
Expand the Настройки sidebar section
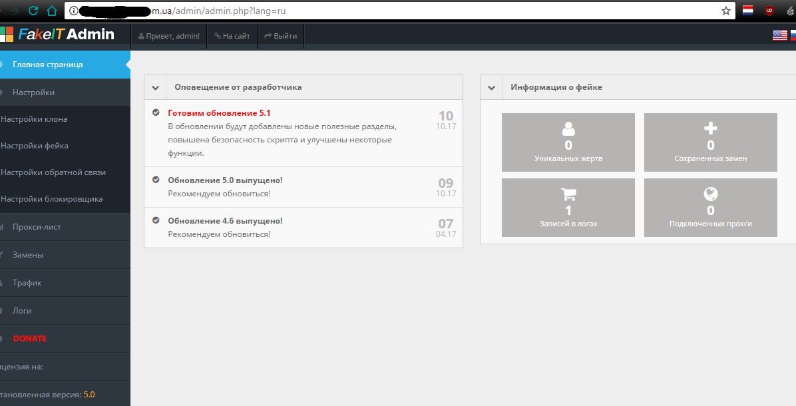click(65, 93)
